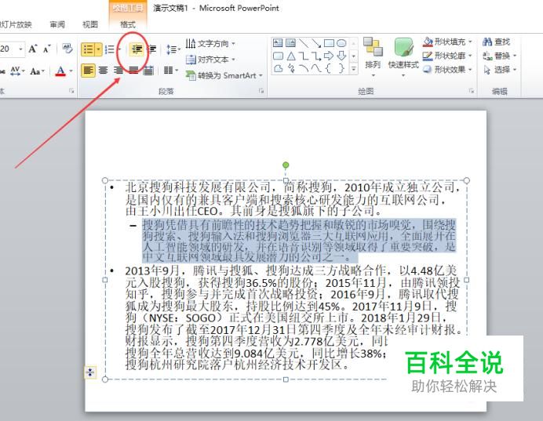Switch to the 视图 view tab

pos(90,24)
